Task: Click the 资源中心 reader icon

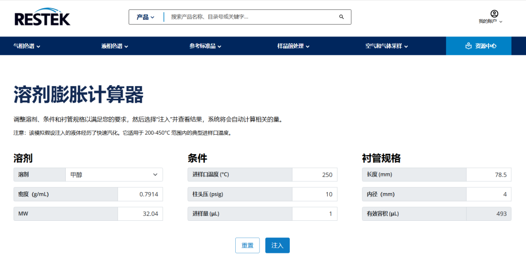Action: (469, 46)
